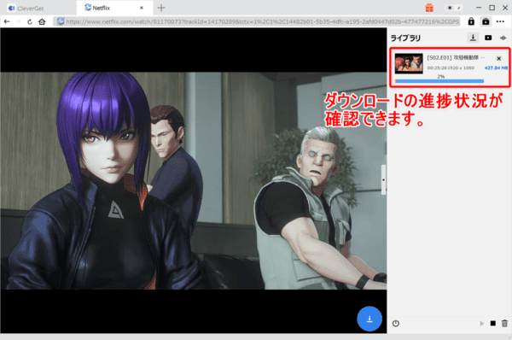The image size is (512, 340).
Task: Maximize the CleverGet window
Action: tap(492, 8)
